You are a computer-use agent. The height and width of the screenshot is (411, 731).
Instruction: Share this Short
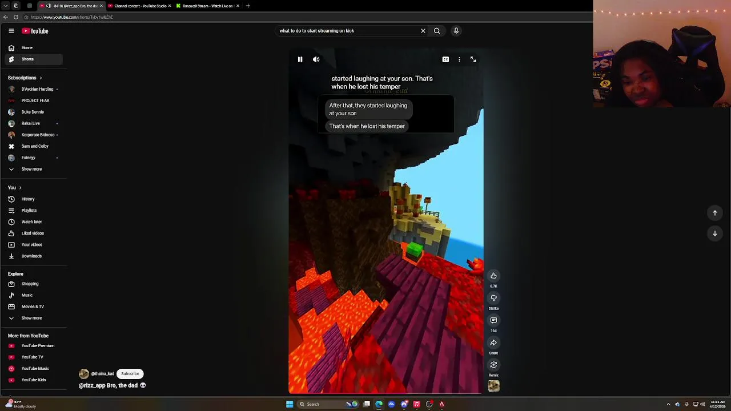click(493, 342)
